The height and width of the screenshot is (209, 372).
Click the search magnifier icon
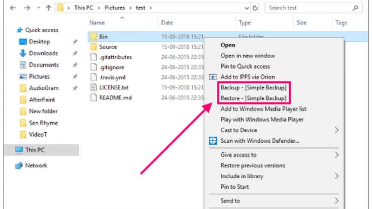pos(355,8)
